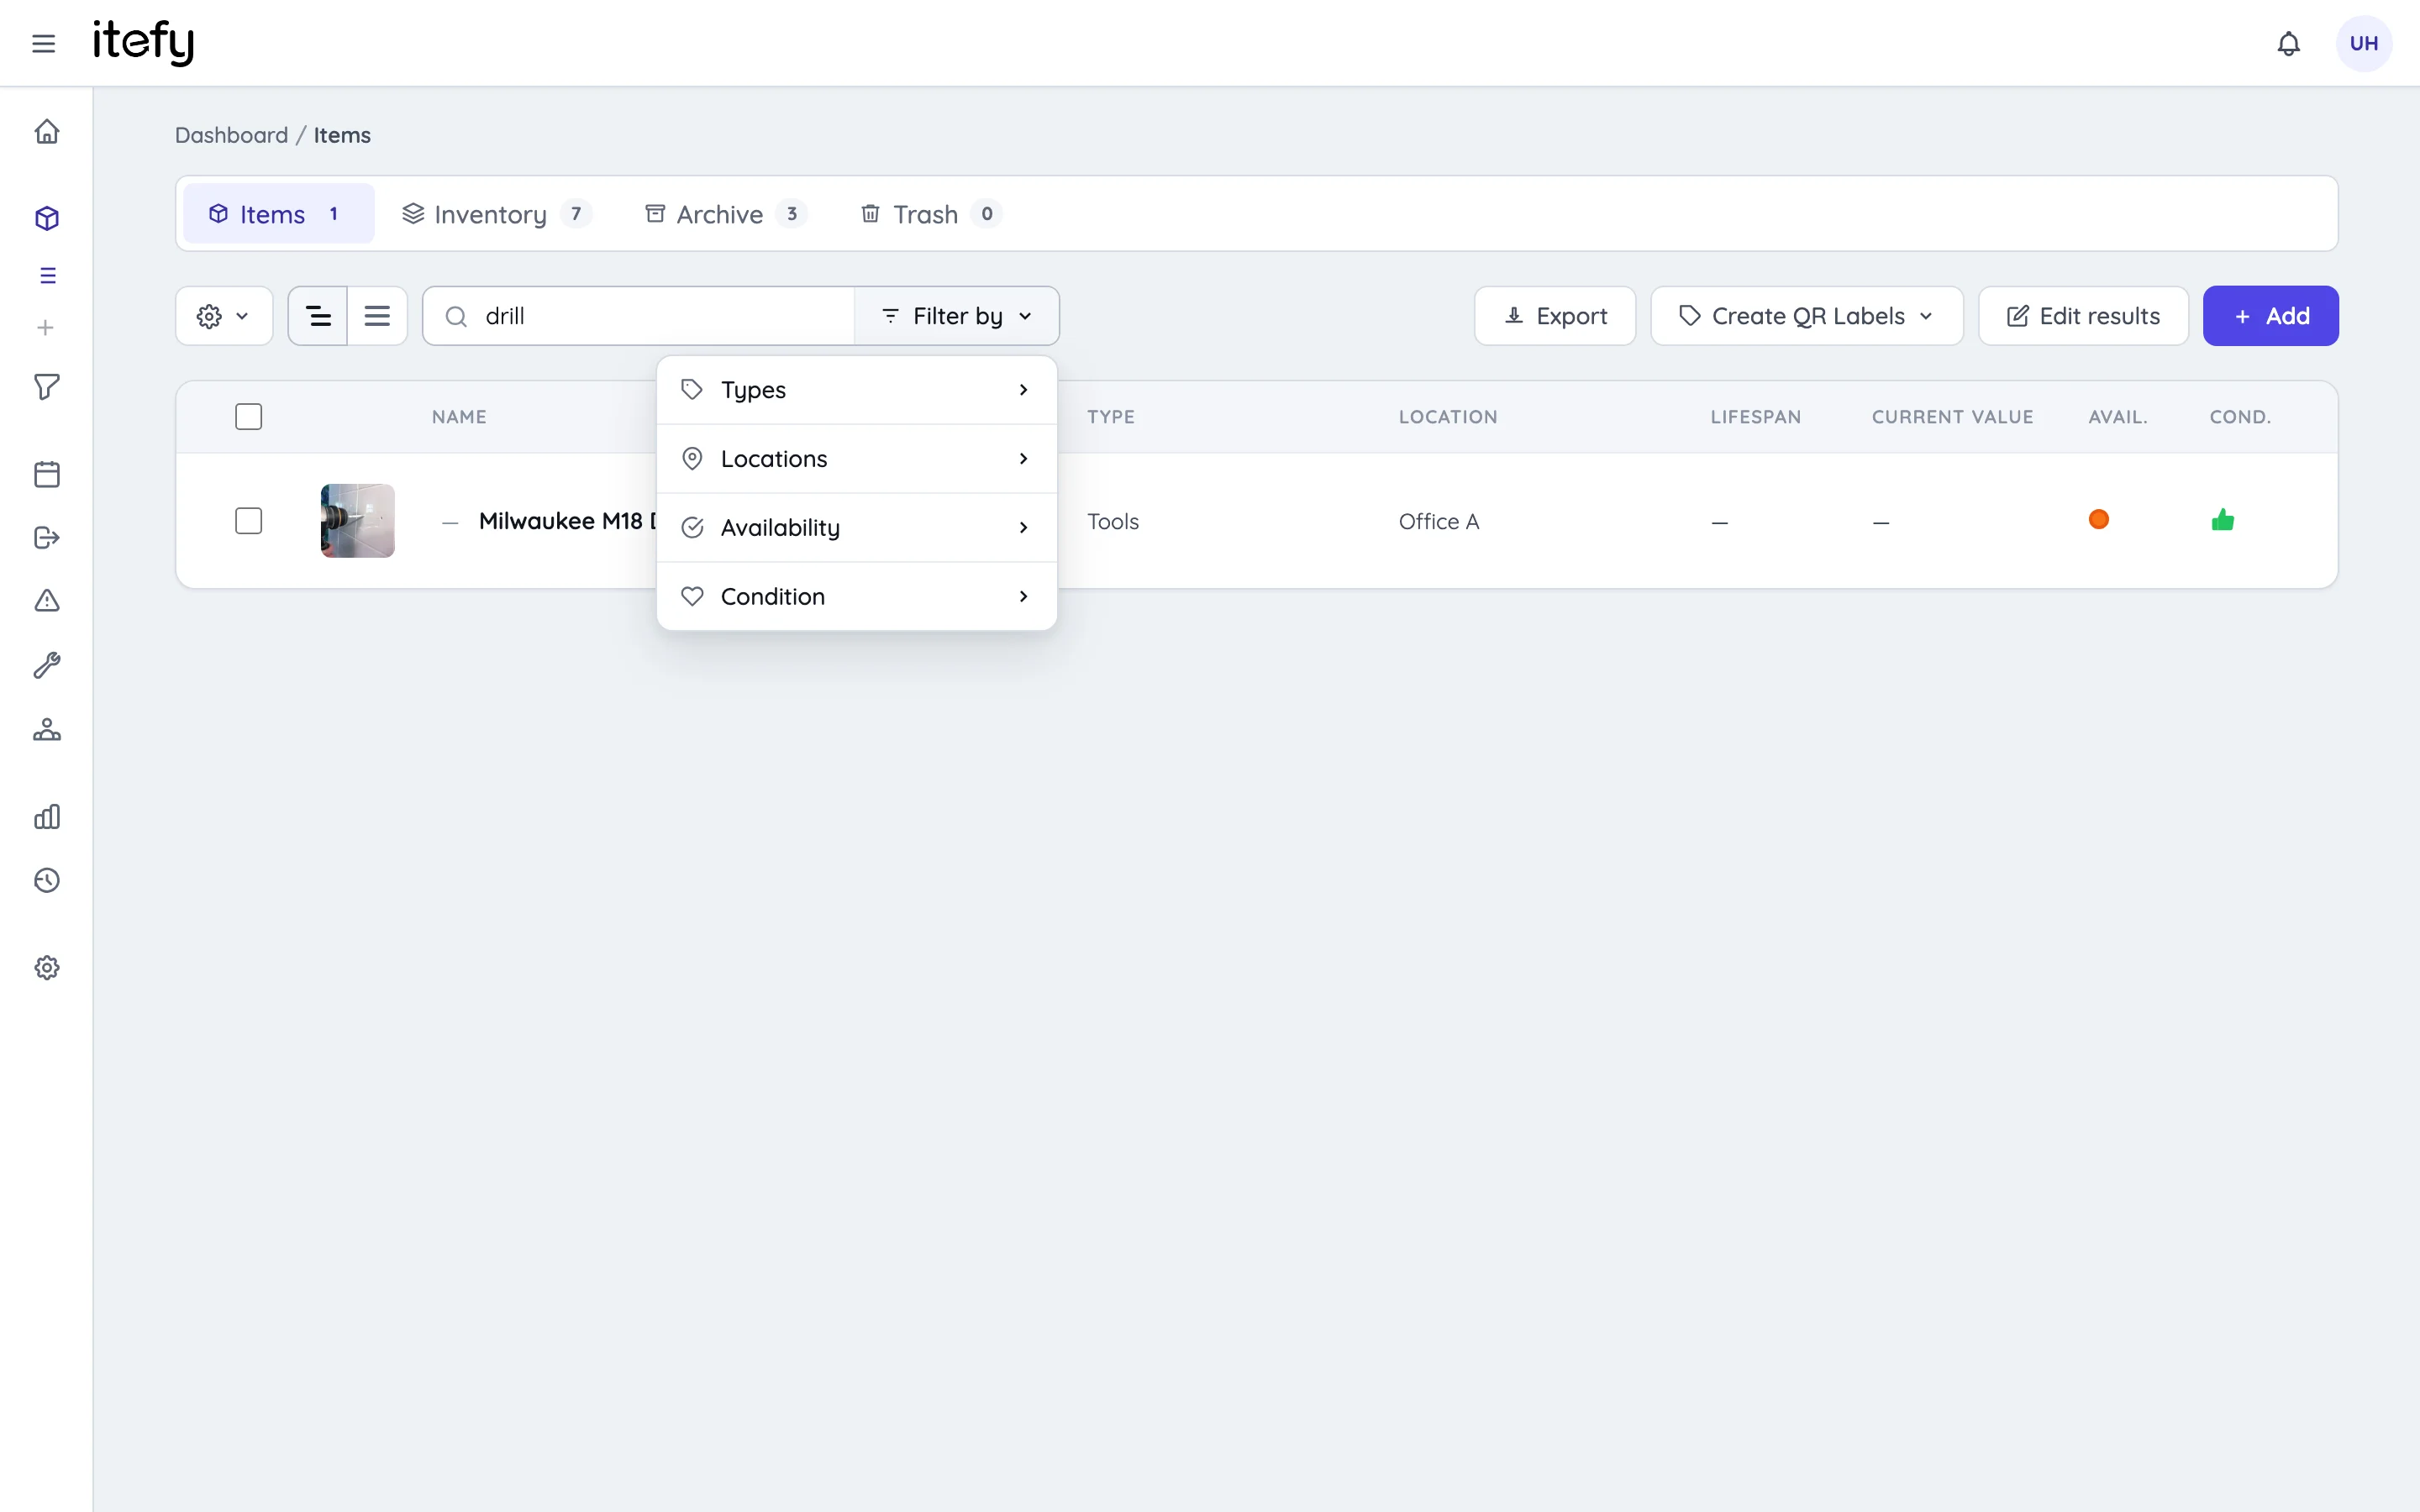Click the plus icon in sidebar

45,328
